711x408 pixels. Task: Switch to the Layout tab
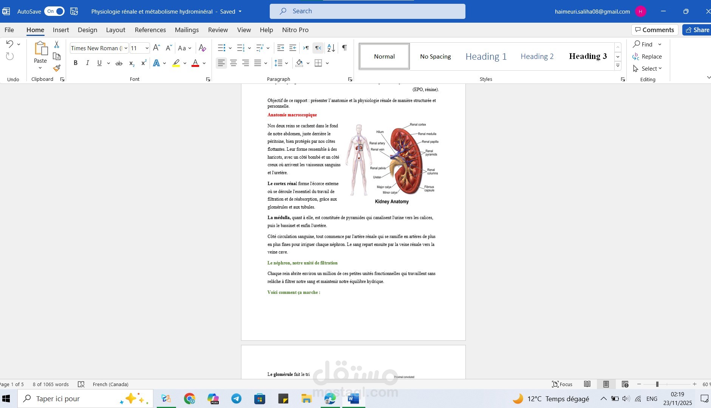[115, 30]
